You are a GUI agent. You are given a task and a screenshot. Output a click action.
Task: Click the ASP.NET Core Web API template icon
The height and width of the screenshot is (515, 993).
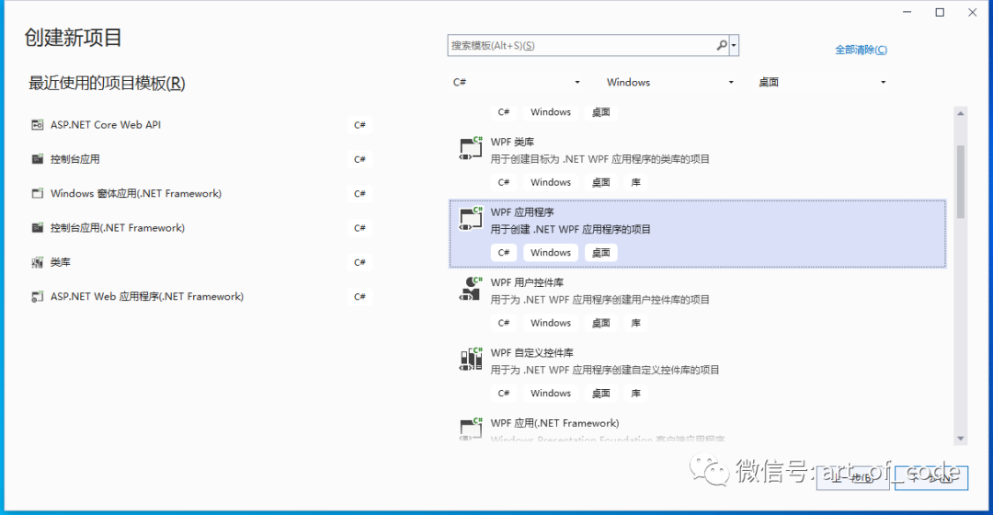tap(38, 125)
